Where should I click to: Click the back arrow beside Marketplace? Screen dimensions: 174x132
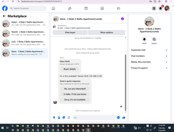(x=4, y=16)
